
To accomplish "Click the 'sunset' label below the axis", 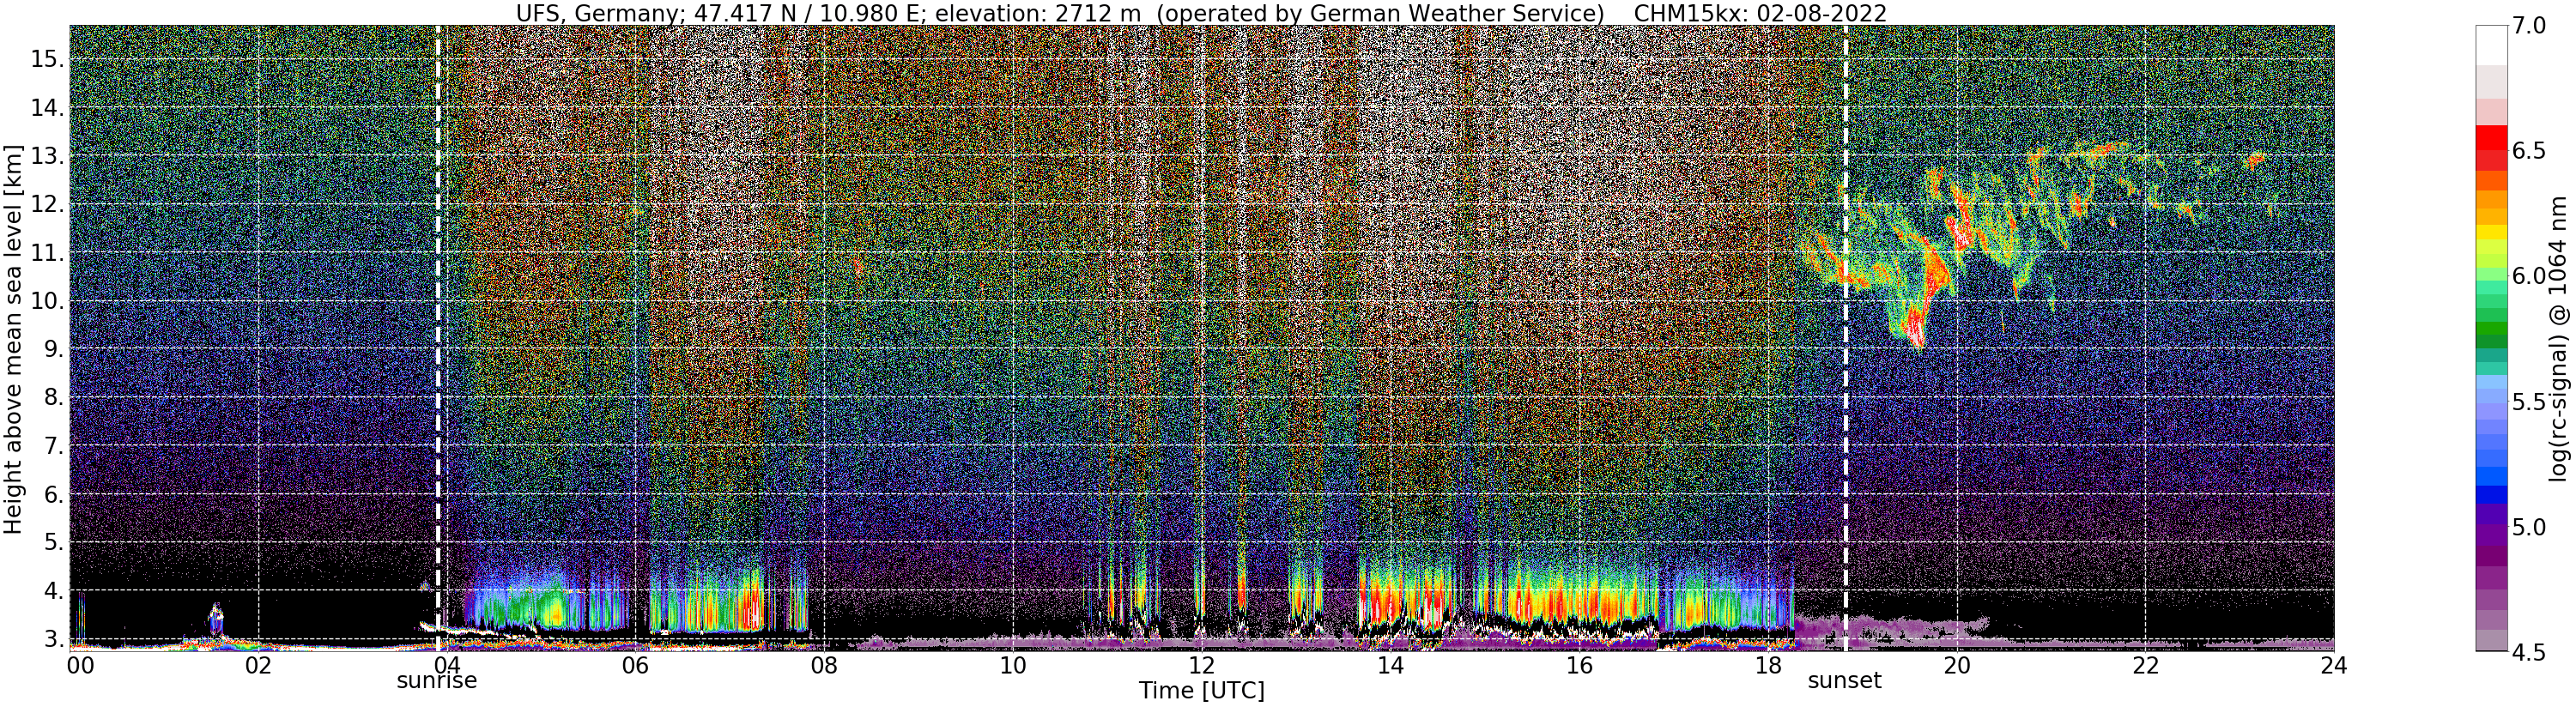I will tap(1845, 681).
